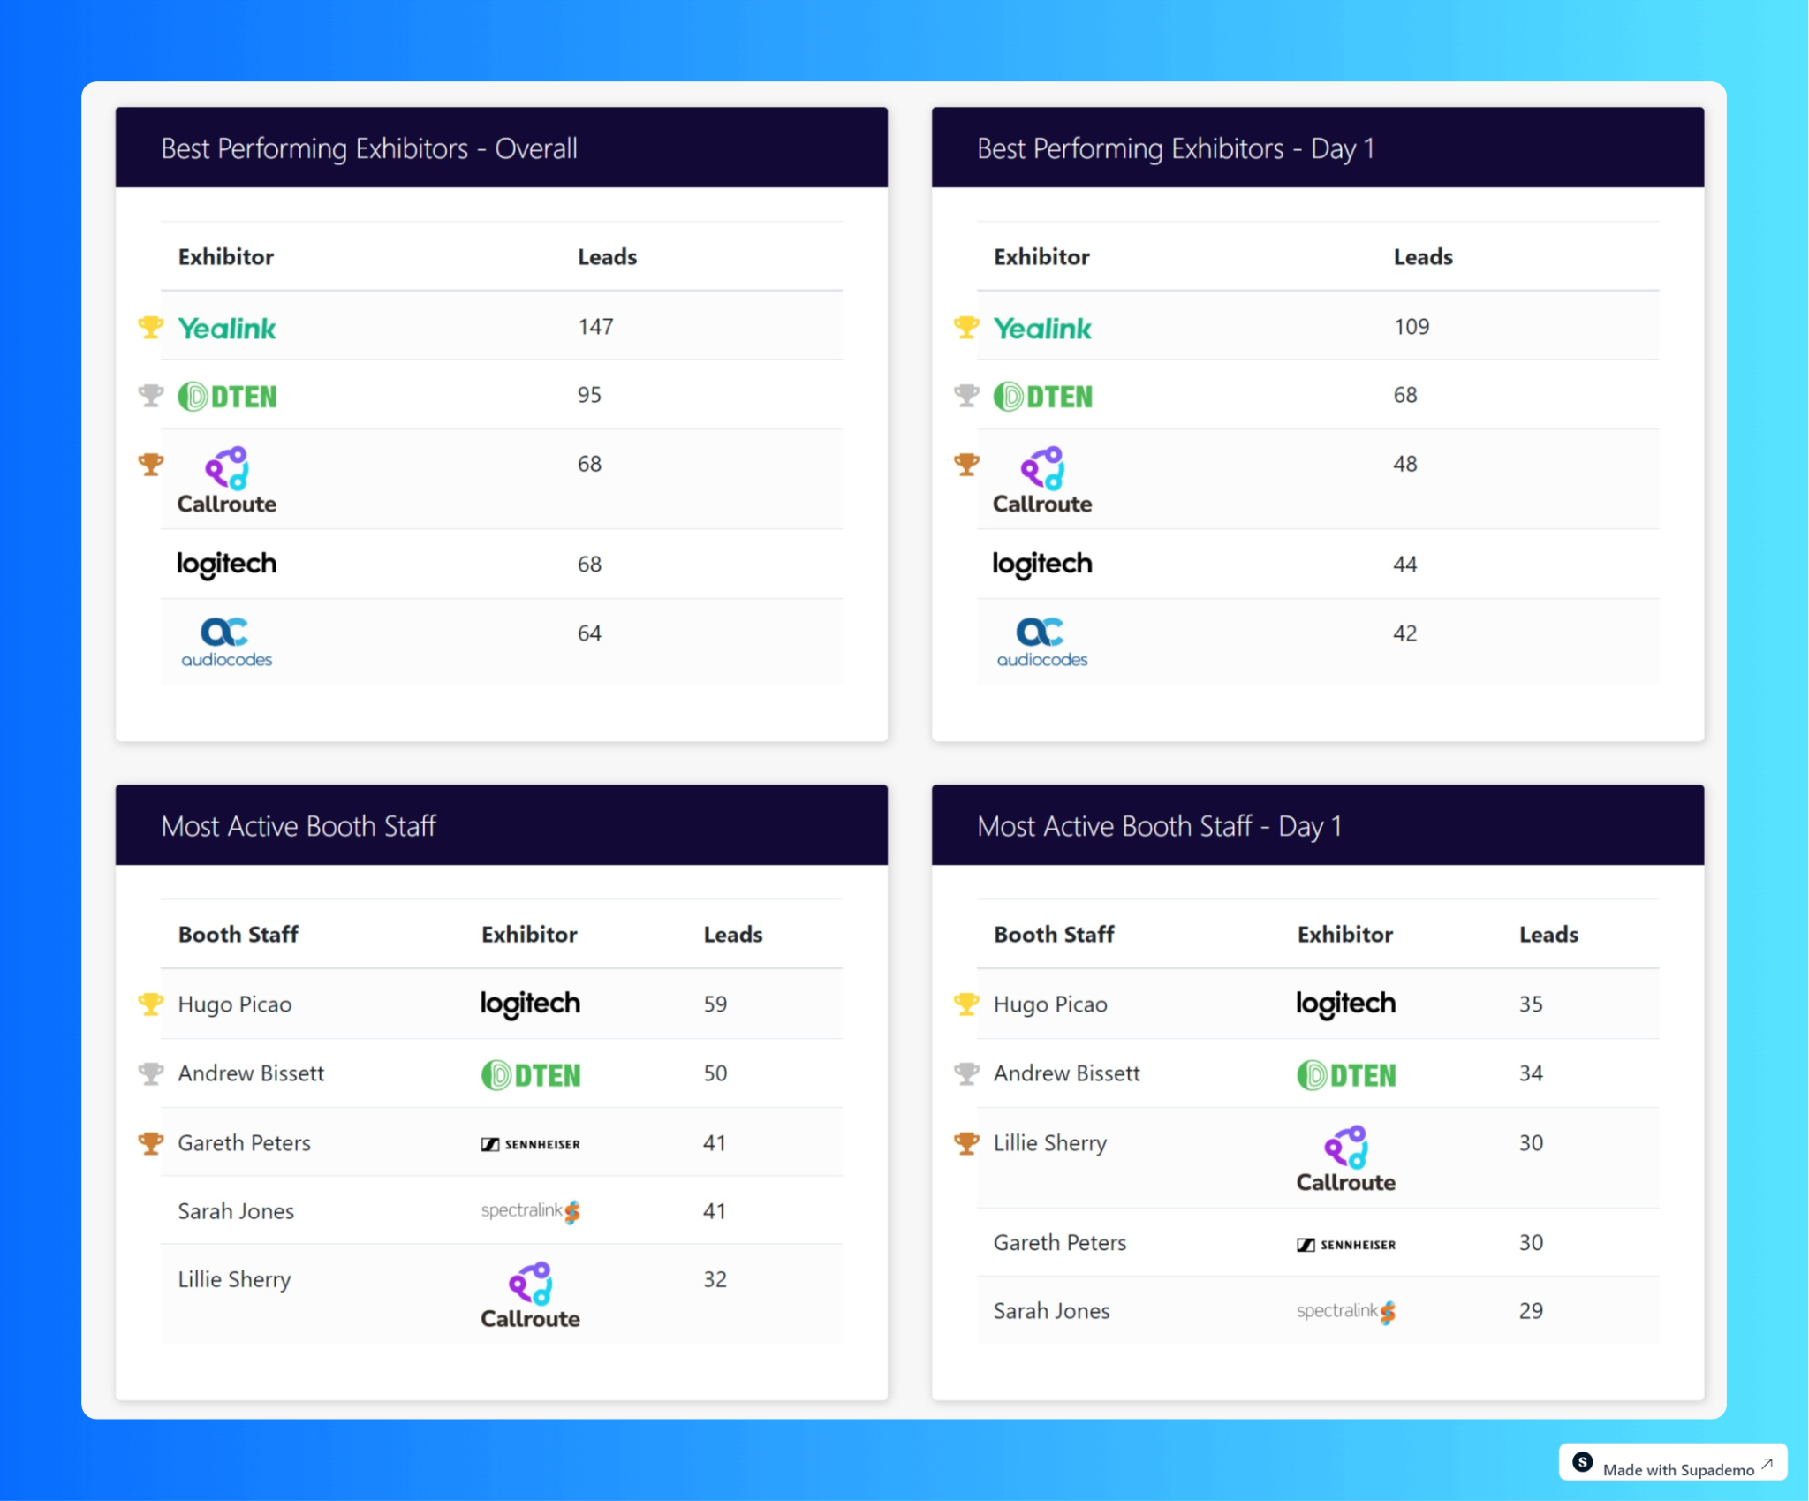Click the Callroute logo in Lillie Sherry row, leads 32

tap(530, 1295)
